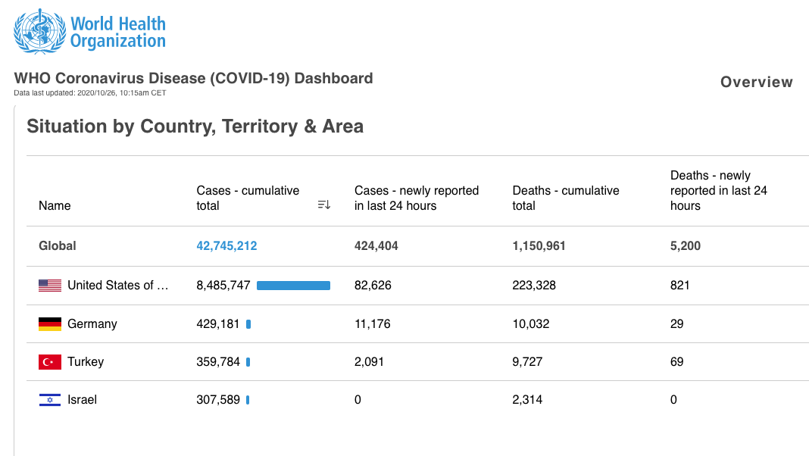Click Global new cases value 424,404
Viewport: 809px width, 456px height.
tap(376, 246)
